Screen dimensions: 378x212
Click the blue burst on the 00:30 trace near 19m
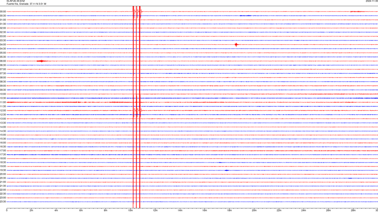coord(245,16)
